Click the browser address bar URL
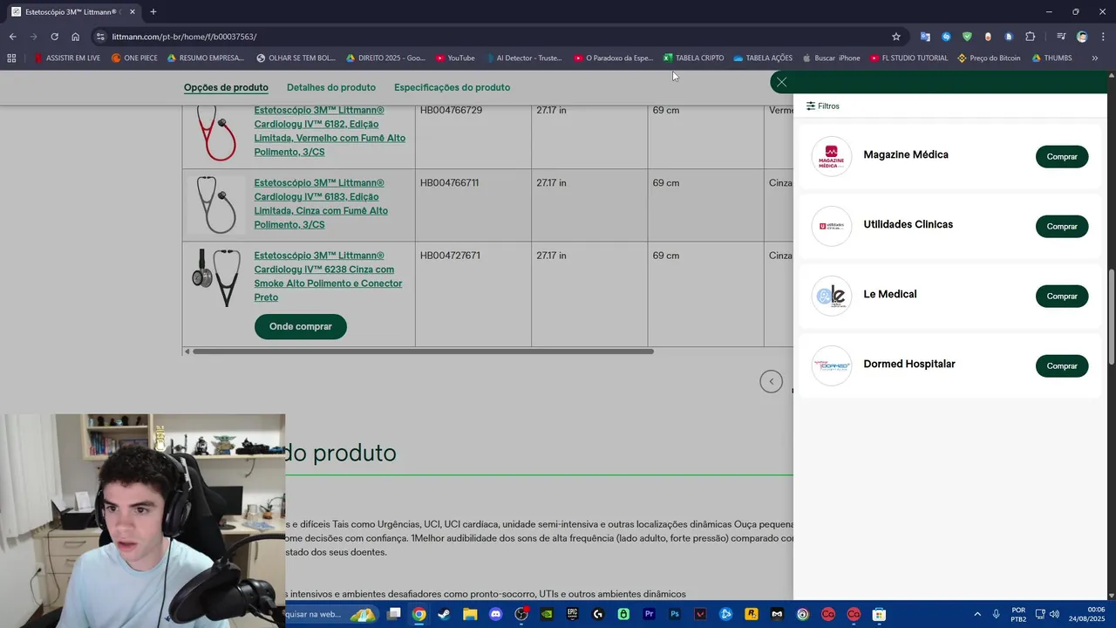 coord(184,37)
